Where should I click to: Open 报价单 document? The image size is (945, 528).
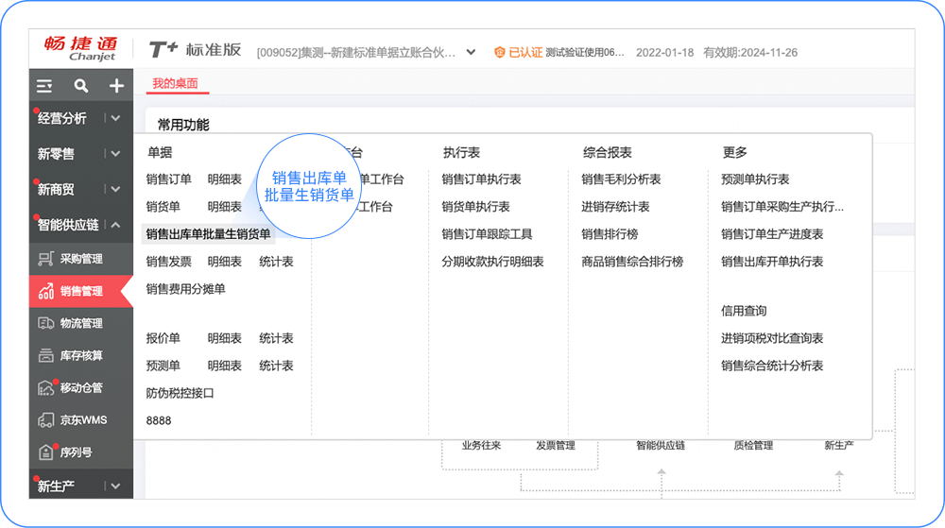point(163,338)
